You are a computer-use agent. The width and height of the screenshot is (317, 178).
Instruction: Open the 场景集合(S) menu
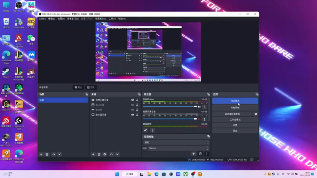[101, 19]
